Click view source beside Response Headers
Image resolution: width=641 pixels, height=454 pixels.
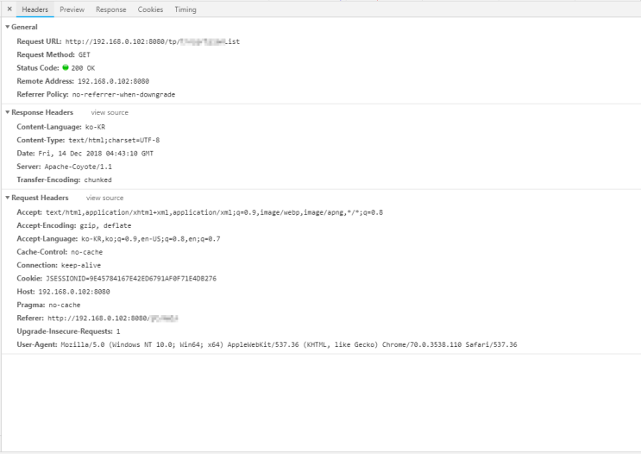110,113
